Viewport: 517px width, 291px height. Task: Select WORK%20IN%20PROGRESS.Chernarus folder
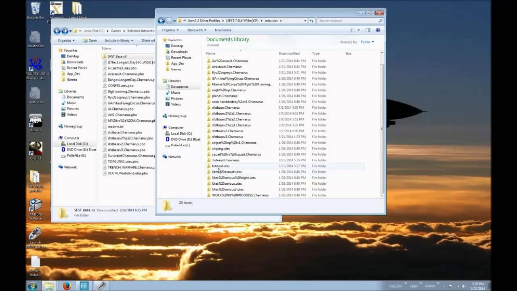click(240, 195)
